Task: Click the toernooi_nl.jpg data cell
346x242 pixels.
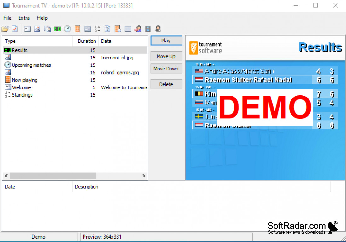Action: tap(117, 58)
